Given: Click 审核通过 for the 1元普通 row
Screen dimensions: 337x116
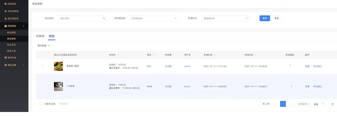Looking at the screenshot, I should pyautogui.click(x=317, y=86).
